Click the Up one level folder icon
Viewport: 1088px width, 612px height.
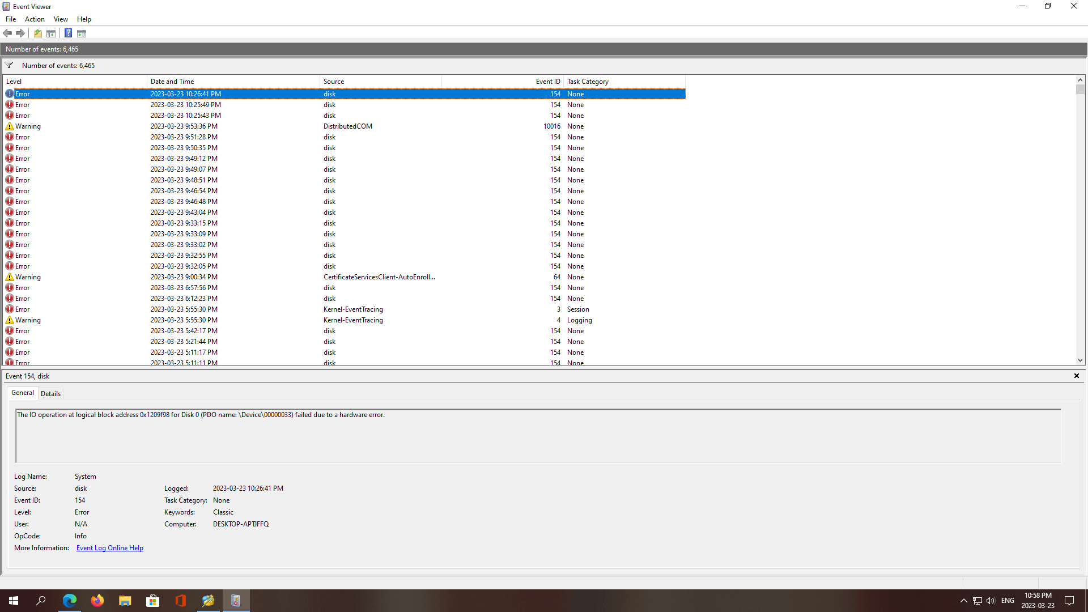point(38,33)
